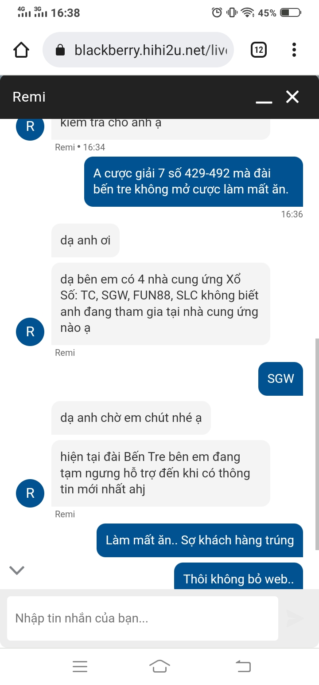319x685 pixels.
Task: Tap the Android back navigation button
Action: [243, 666]
